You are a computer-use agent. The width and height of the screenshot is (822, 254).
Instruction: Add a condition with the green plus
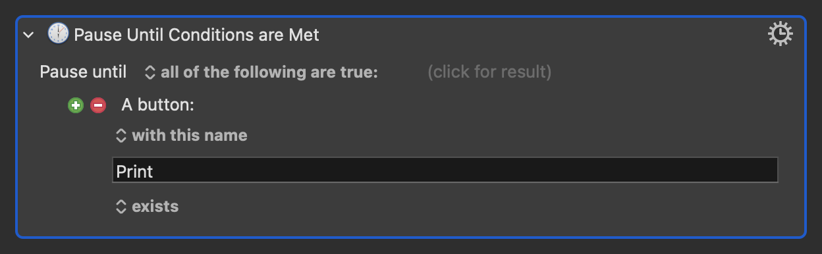(76, 105)
